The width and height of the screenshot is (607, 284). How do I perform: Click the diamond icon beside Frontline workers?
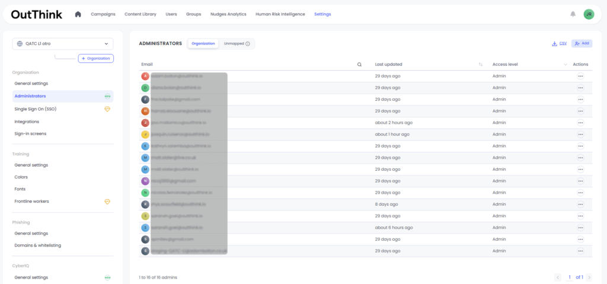tap(107, 202)
